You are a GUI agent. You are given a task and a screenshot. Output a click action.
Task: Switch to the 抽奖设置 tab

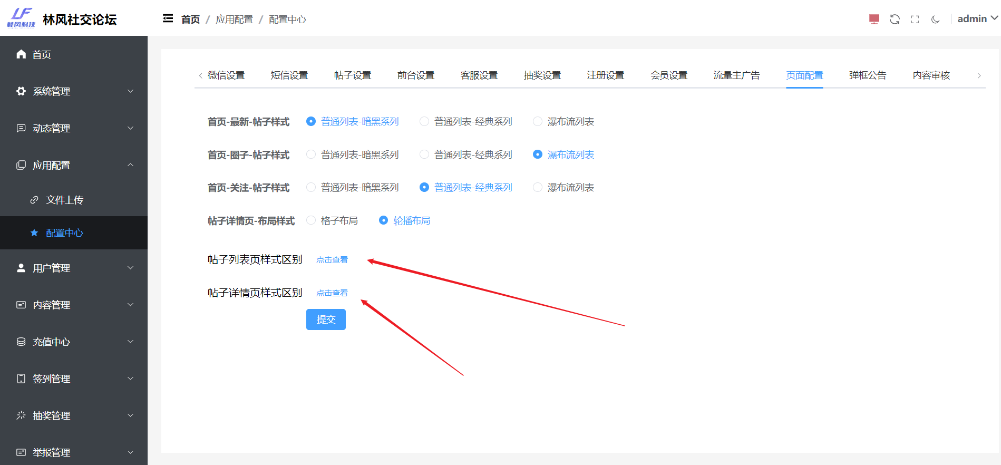[x=542, y=75]
